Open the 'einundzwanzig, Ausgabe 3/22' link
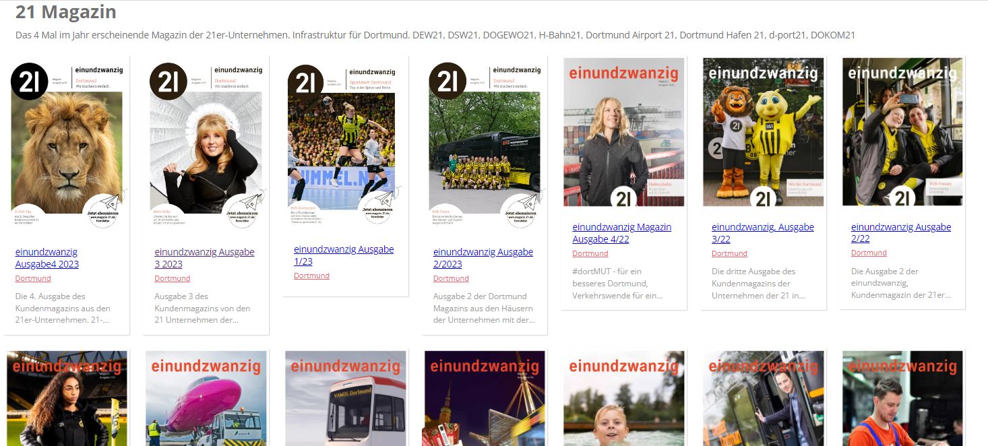 click(763, 233)
